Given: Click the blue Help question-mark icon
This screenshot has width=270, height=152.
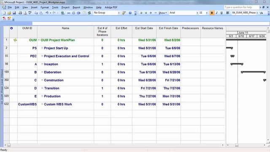Looking at the screenshot, I should (130, 13).
